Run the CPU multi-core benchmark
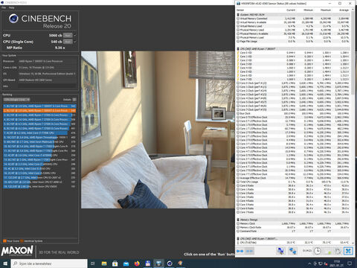Image resolution: width=357 pixels, height=268 pixels. click(68, 35)
